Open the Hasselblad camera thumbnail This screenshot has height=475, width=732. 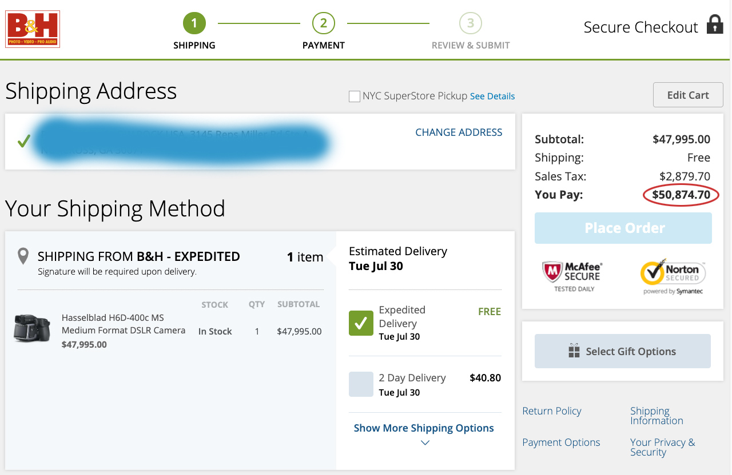click(33, 328)
